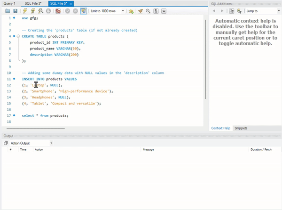Click the beautify query broom icon
The height and width of the screenshot is (210, 282).
tap(140, 10)
